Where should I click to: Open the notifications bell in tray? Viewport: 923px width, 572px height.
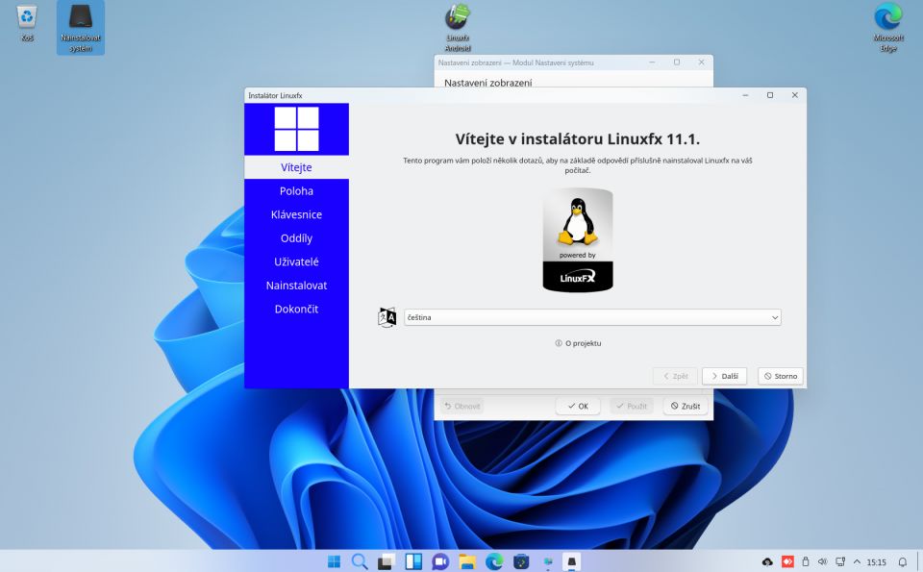(903, 562)
